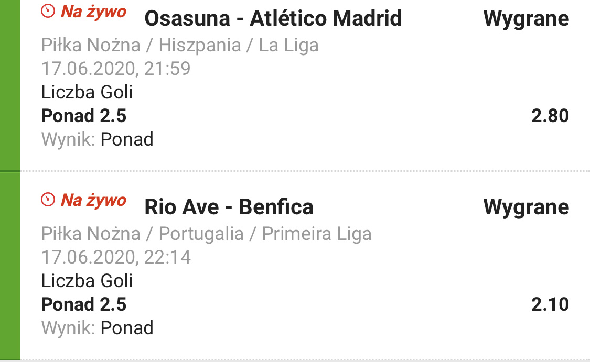This screenshot has width=590, height=362.
Task: Click the live clock icon beside Rio Ave match
Action: pos(48,200)
